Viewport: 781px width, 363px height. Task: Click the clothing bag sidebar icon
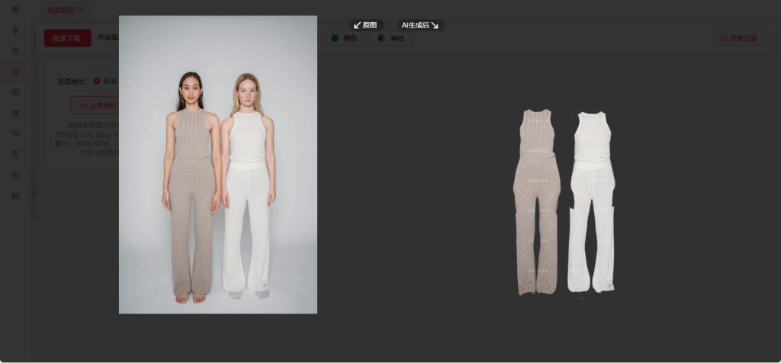15,51
